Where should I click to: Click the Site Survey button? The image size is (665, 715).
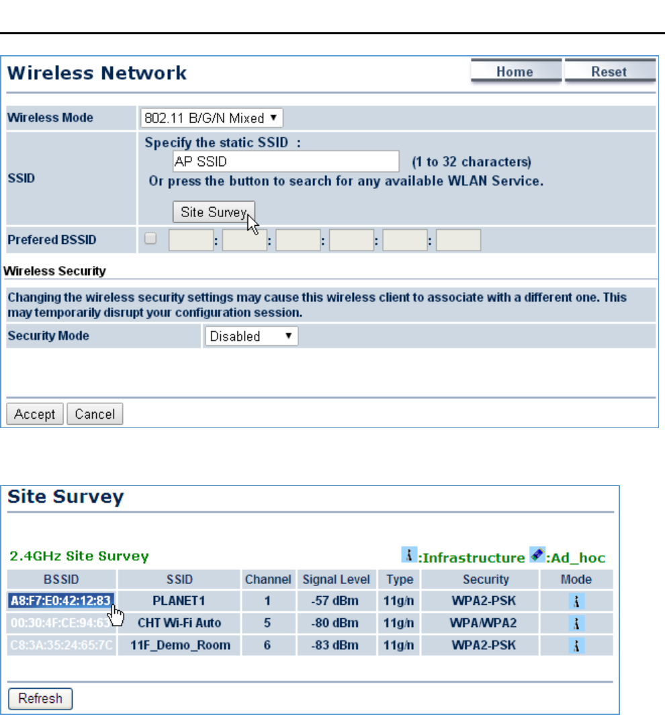click(x=214, y=212)
